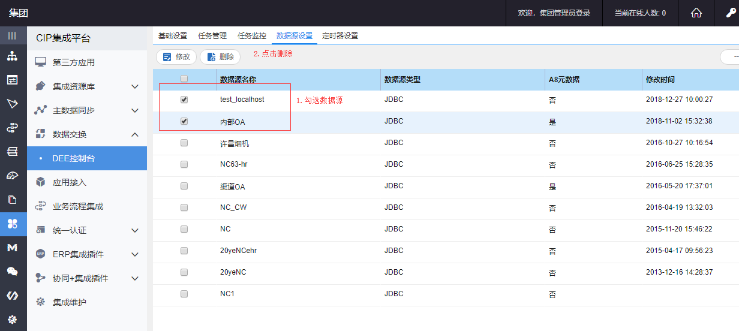Image resolution: width=739 pixels, height=331 pixels.
Task: Open 应用接入 in the sidebar
Action: [70, 182]
